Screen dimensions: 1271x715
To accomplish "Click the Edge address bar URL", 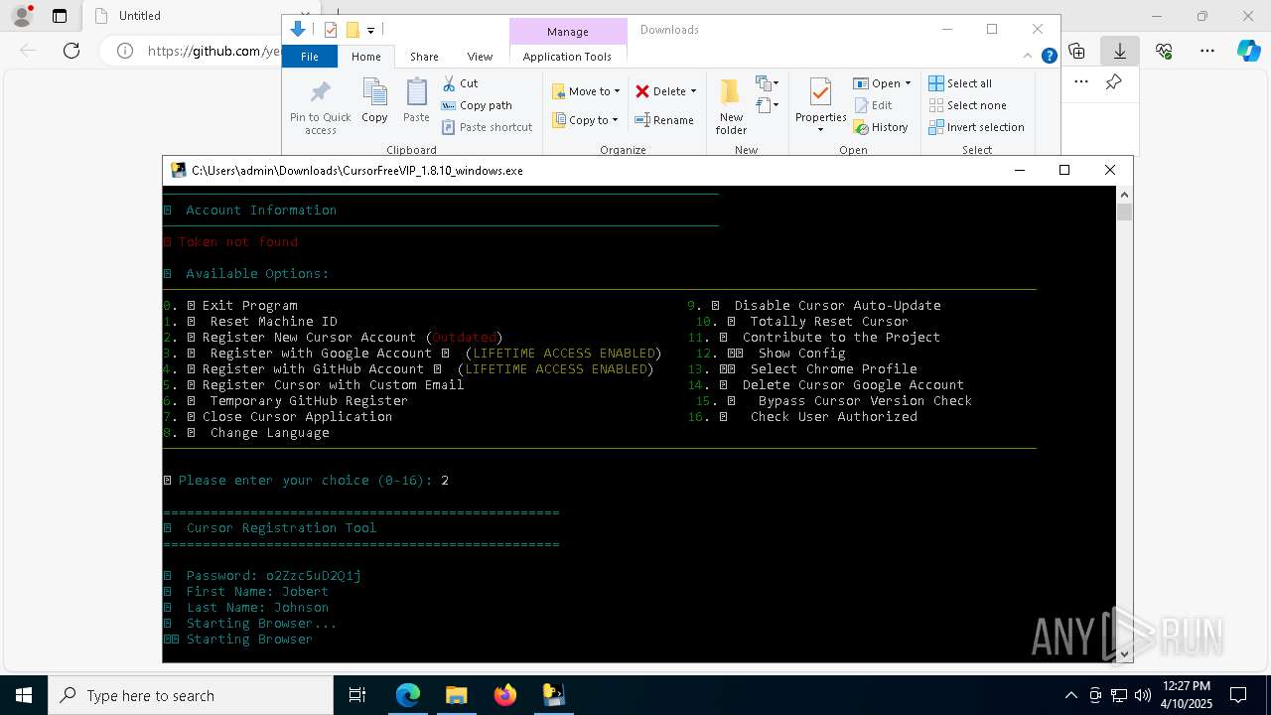I will pyautogui.click(x=213, y=51).
